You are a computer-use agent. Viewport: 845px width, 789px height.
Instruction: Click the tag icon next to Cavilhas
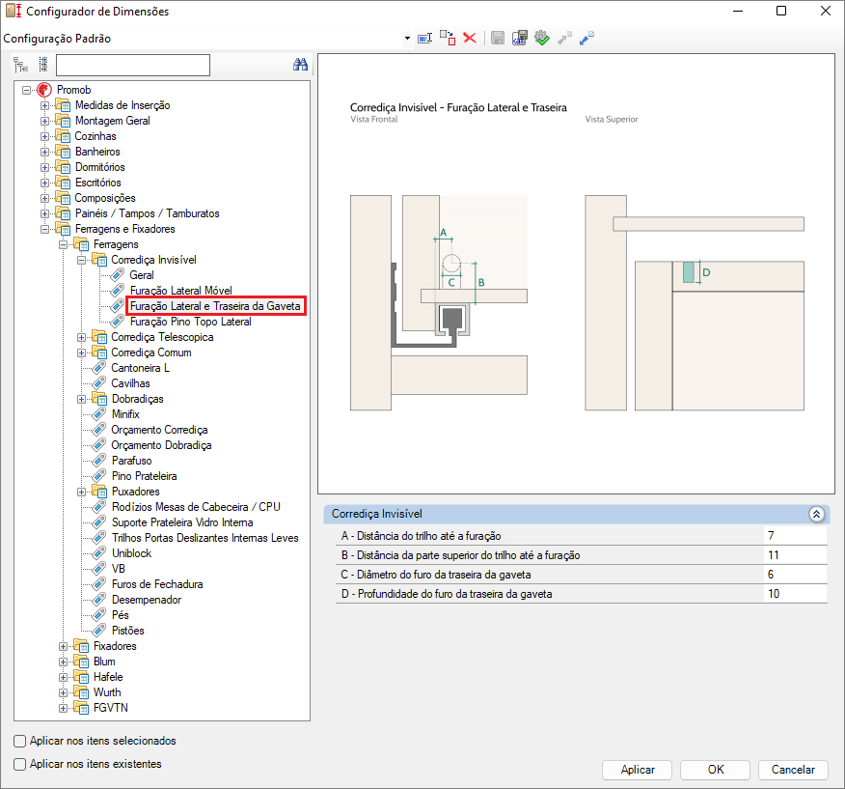pos(98,383)
